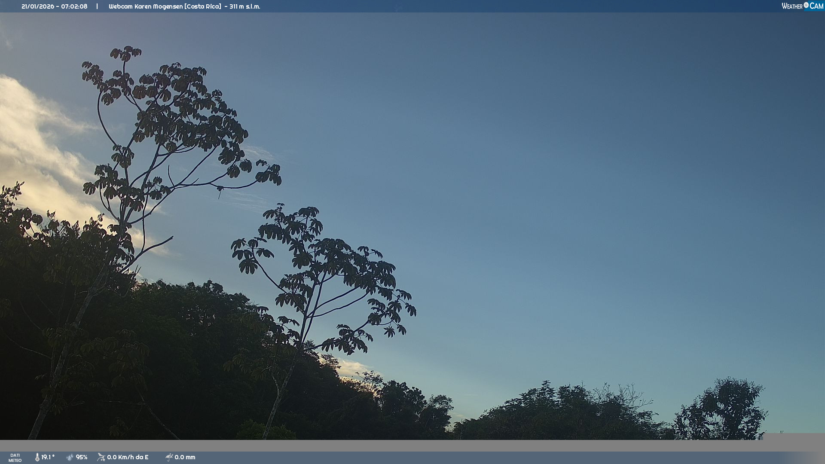Click the camera lens in WeatherCam logo
Viewport: 825px width, 464px height.
point(806,5)
